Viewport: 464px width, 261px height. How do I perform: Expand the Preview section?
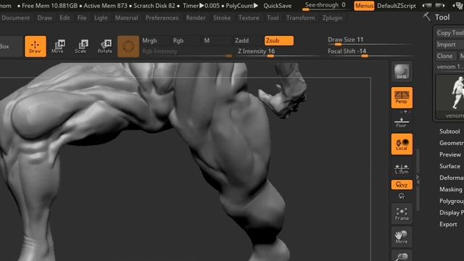[x=450, y=154]
